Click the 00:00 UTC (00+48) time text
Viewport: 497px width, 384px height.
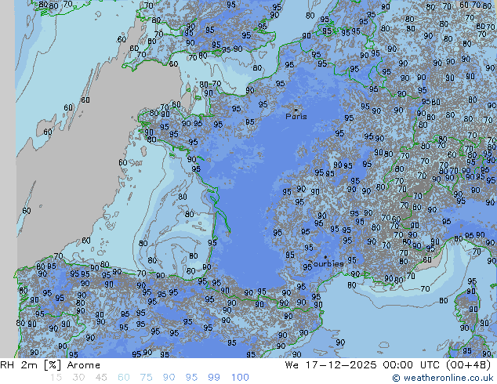437,365
